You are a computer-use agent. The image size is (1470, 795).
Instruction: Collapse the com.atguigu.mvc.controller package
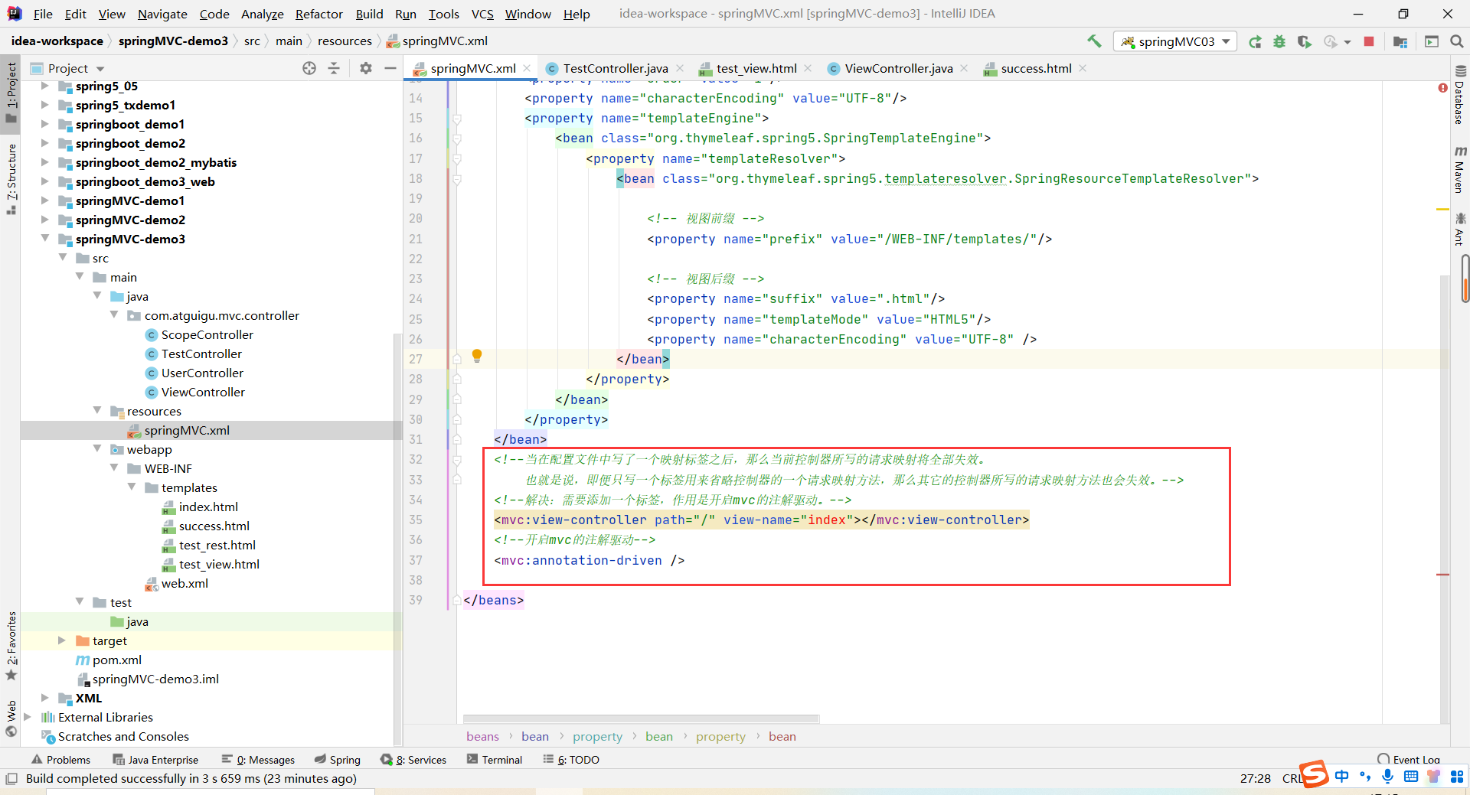pyautogui.click(x=114, y=315)
